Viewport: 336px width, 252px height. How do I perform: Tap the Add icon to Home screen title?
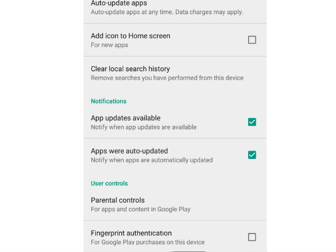pyautogui.click(x=130, y=36)
